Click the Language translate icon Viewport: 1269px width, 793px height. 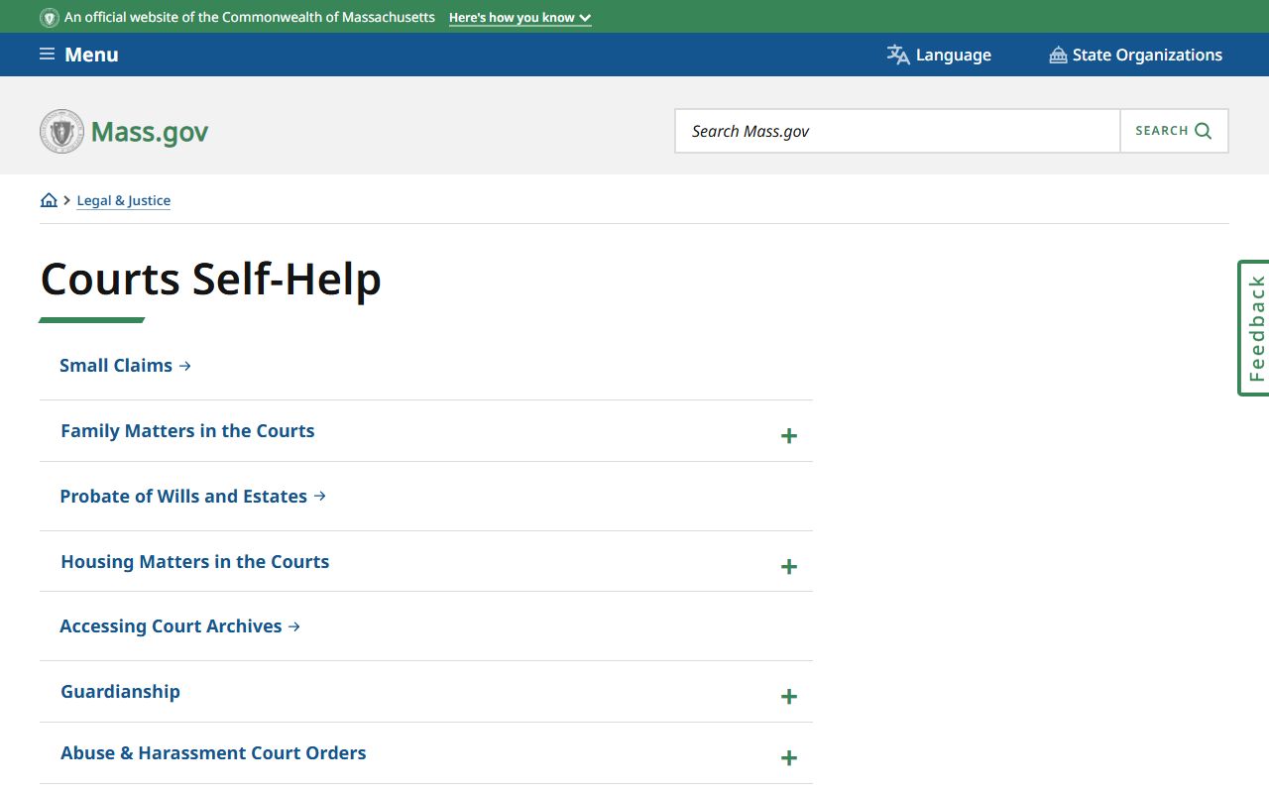(898, 56)
